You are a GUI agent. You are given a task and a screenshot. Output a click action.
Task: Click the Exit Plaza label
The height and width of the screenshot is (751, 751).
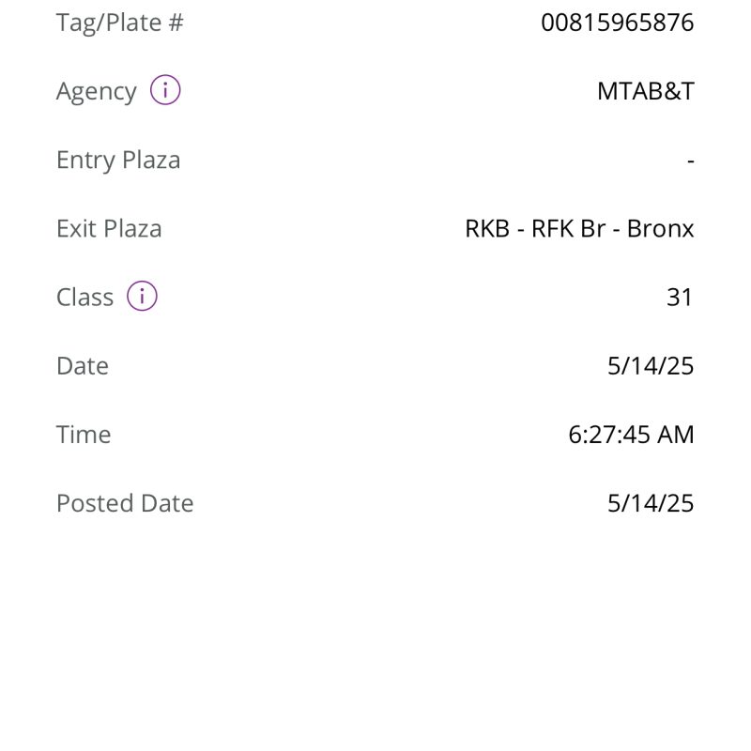coord(109,228)
